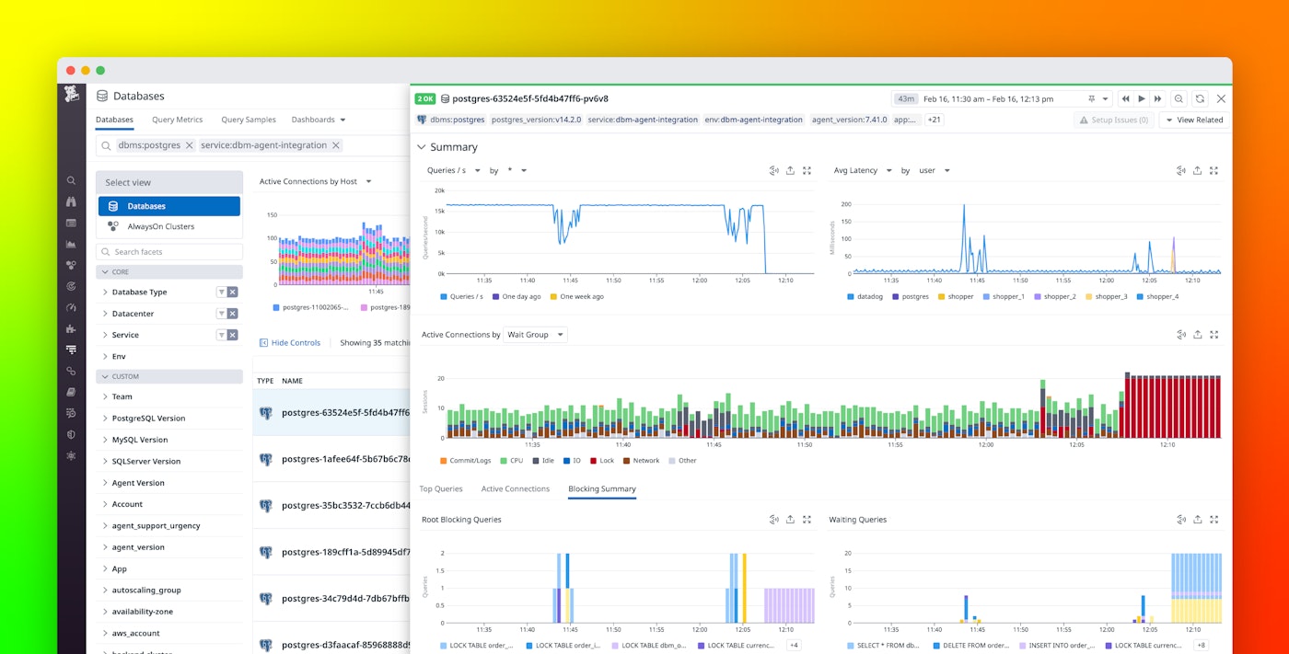
Task: Export the Queries/s chart via upload icon
Action: click(x=790, y=170)
